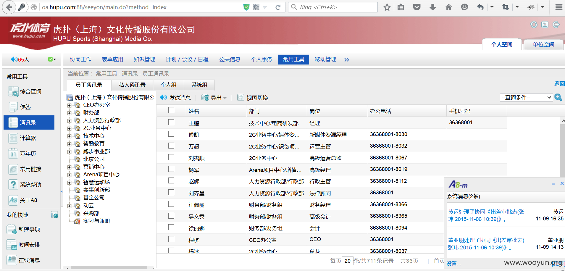Check the box for 万超
The width and height of the screenshot is (565, 271).
point(171,146)
